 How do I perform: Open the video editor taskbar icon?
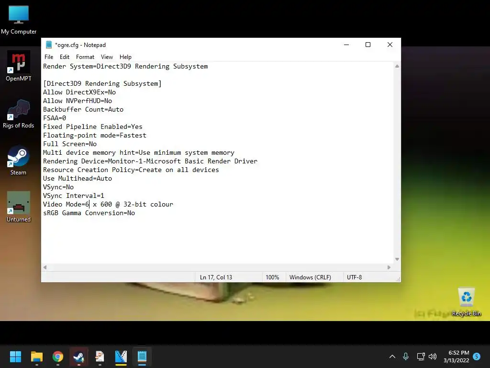click(x=121, y=356)
